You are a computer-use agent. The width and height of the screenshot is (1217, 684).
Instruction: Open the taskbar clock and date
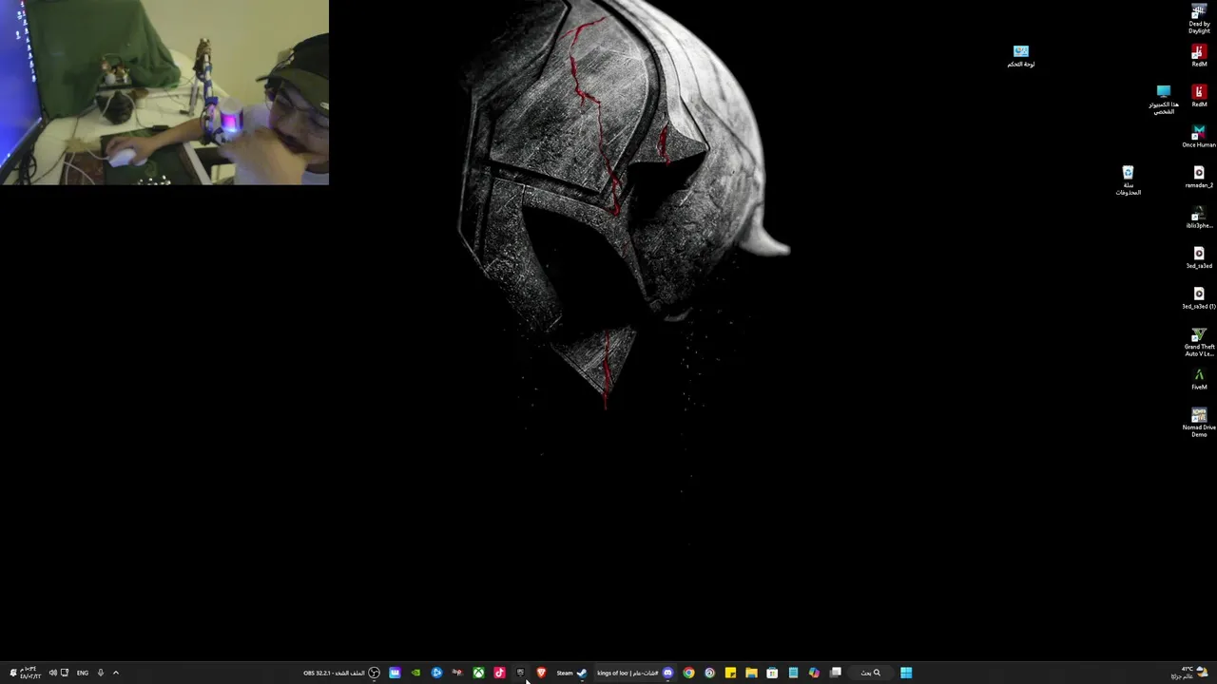(30, 673)
